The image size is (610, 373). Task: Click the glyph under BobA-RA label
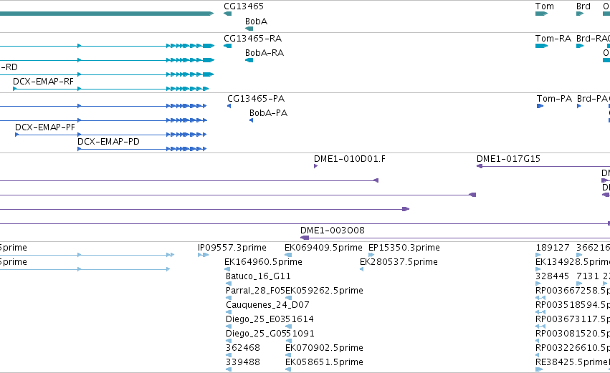click(249, 60)
